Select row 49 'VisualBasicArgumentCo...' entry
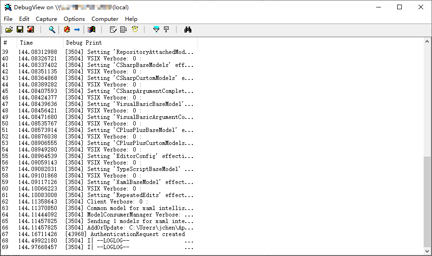This screenshot has width=432, height=256. [x=98, y=117]
